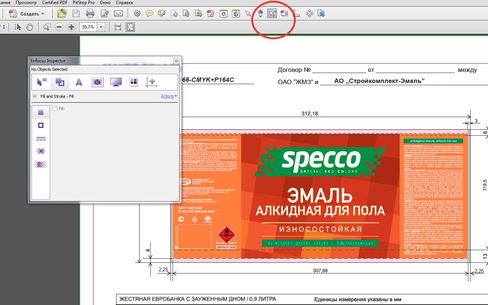Image resolution: width=488 pixels, height=305 pixels.
Task: Click the red document edit pencil icon
Action: tap(211, 14)
